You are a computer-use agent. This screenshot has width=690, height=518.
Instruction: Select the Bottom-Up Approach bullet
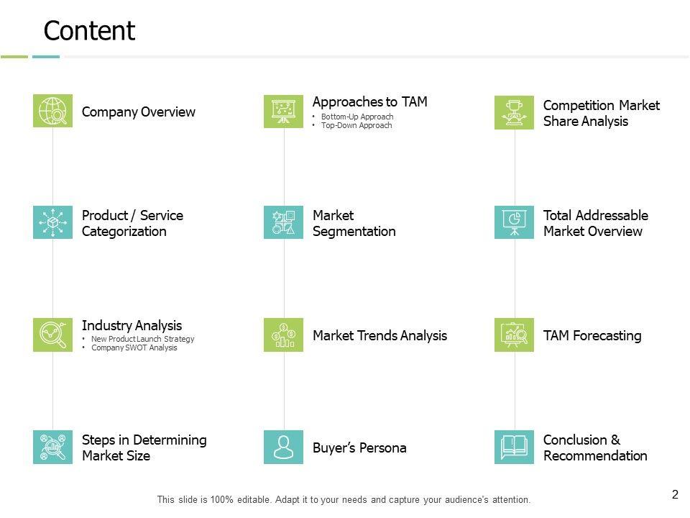(x=357, y=117)
